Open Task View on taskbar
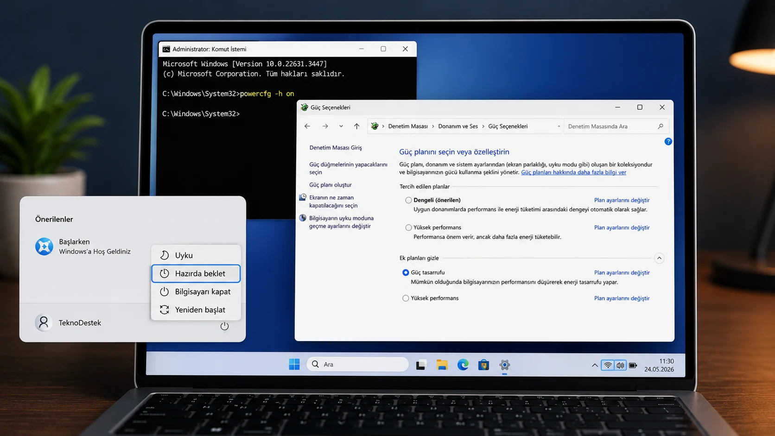 421,365
